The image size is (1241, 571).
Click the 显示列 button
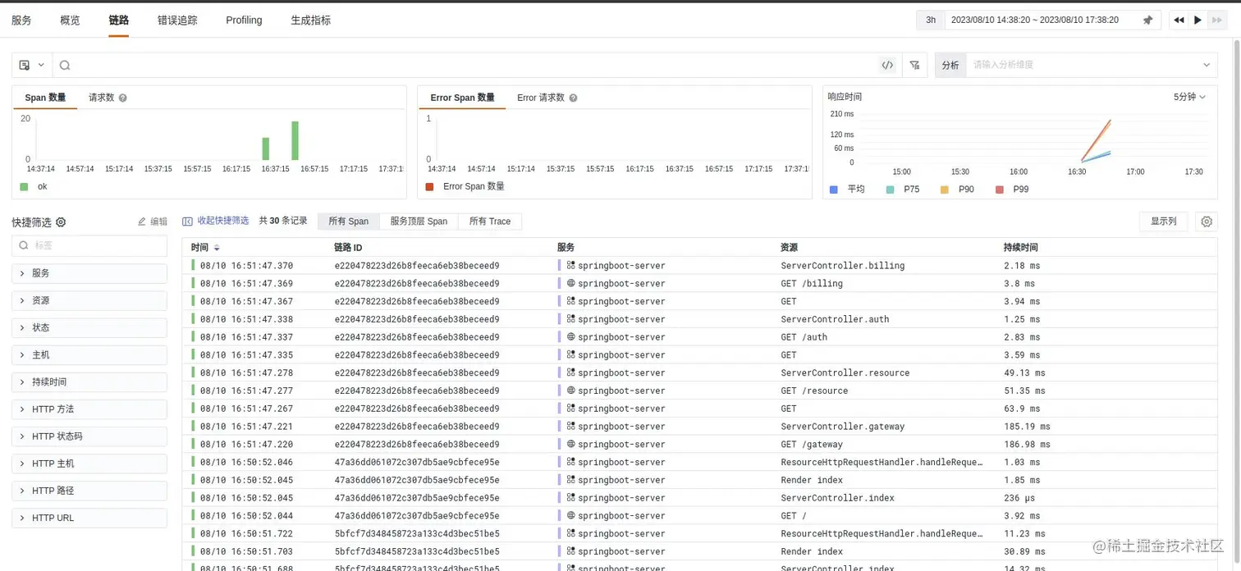[x=1163, y=222]
